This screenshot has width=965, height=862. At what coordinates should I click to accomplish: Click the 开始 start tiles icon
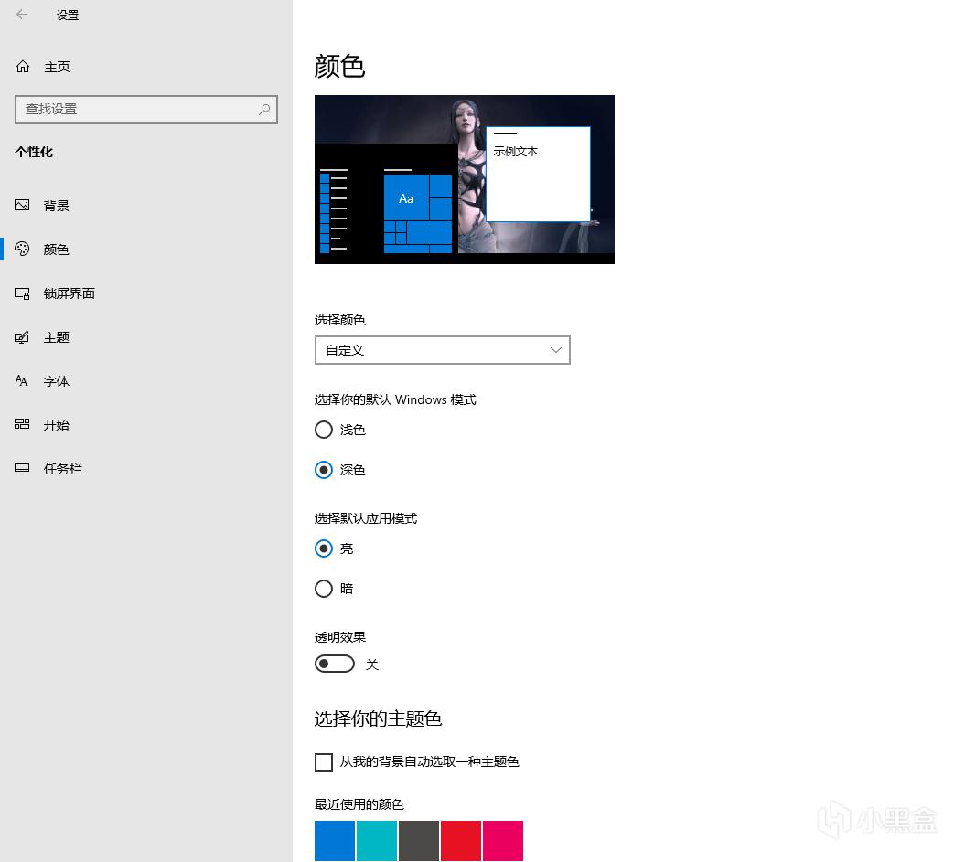(22, 424)
